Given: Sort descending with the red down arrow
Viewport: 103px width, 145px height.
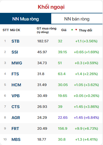Looking at the screenshot, I should [x=76, y=30].
